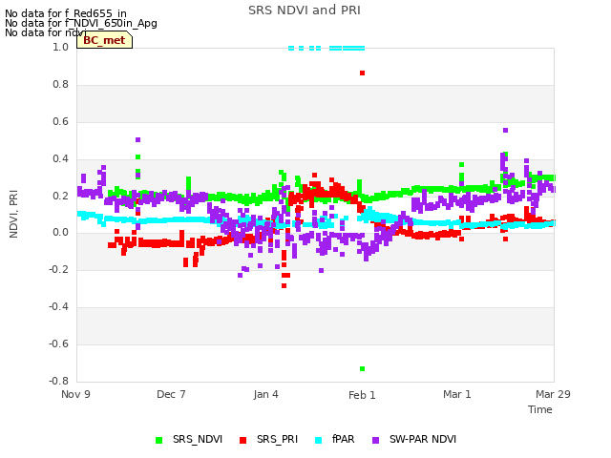This screenshot has height=458, width=611.
Task: Click the BC_met label flag
Action: (x=104, y=40)
